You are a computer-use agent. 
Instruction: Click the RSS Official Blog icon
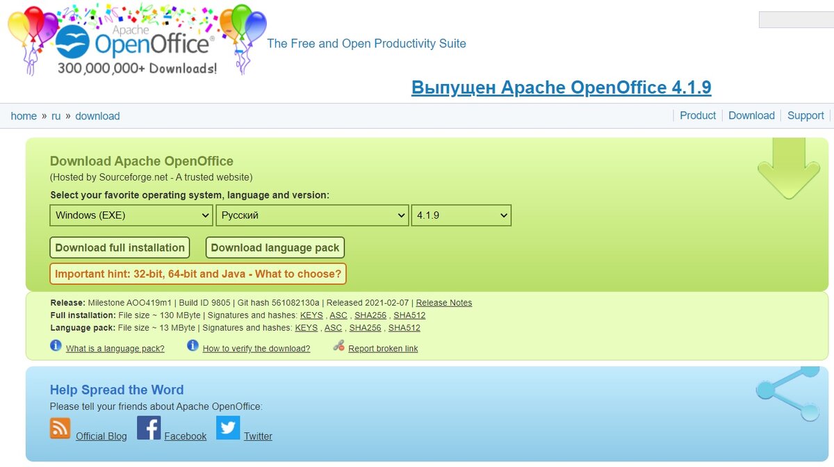coord(60,428)
